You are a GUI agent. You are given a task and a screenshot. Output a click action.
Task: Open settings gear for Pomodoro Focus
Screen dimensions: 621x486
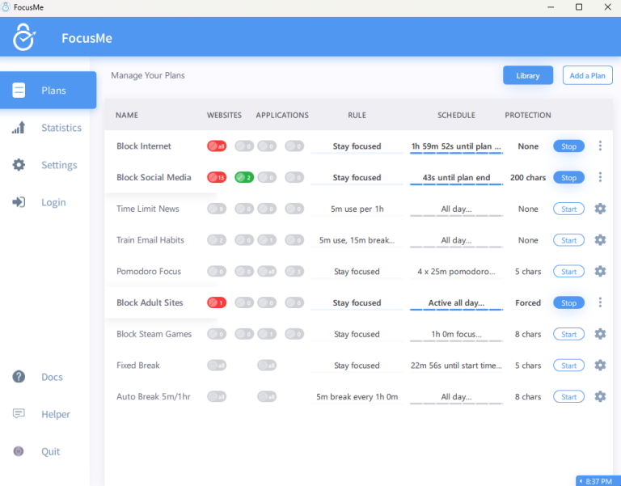600,272
